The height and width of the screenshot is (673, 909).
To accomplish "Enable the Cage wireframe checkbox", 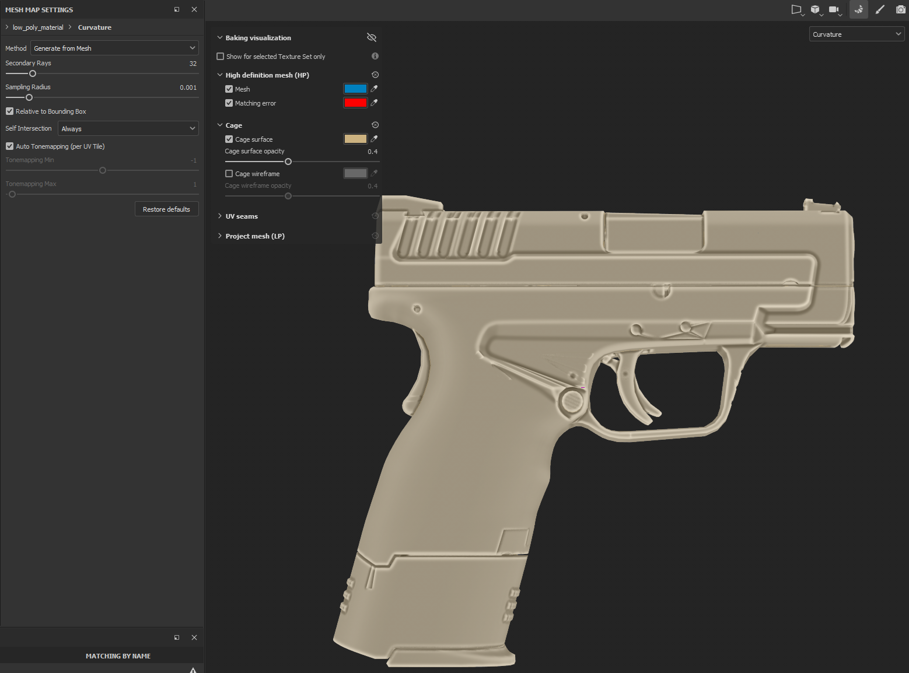I will tap(229, 174).
